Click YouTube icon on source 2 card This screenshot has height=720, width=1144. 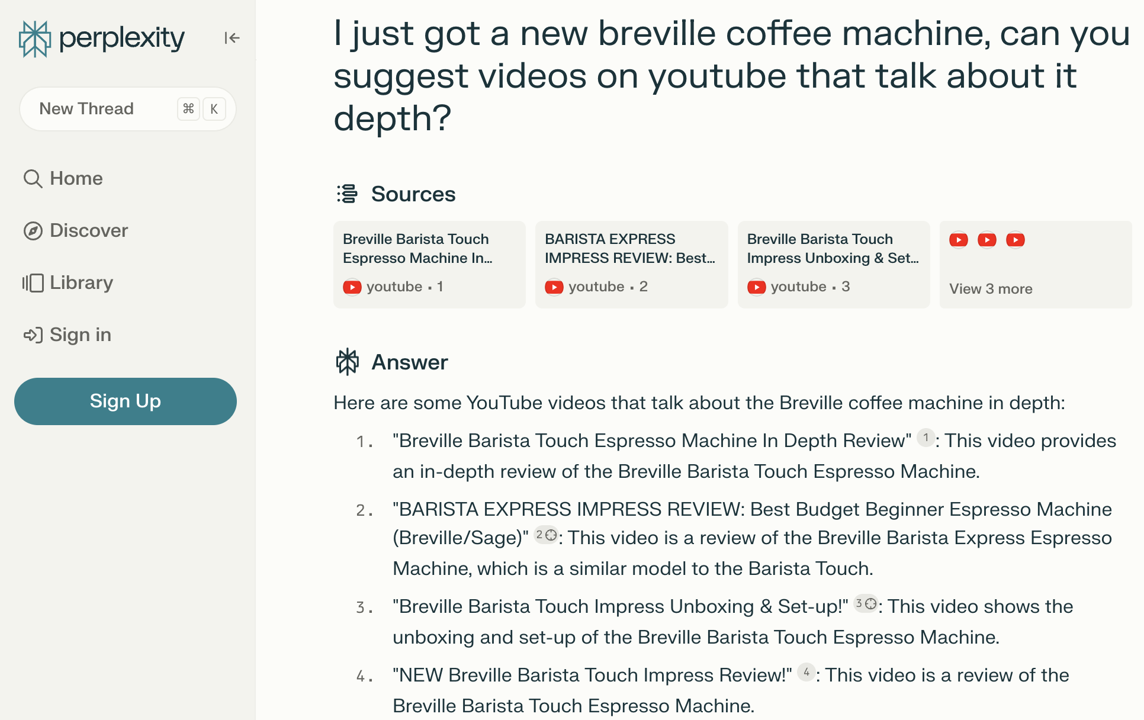click(554, 287)
